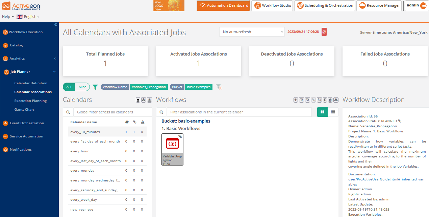Select the every_last_day_of_each_month calendar
The image size is (429, 217).
click(x=107, y=161)
